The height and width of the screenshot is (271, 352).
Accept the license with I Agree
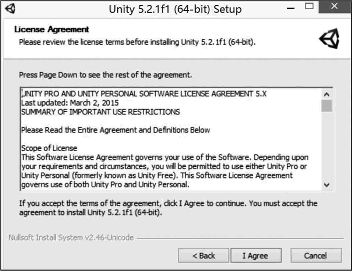point(255,256)
